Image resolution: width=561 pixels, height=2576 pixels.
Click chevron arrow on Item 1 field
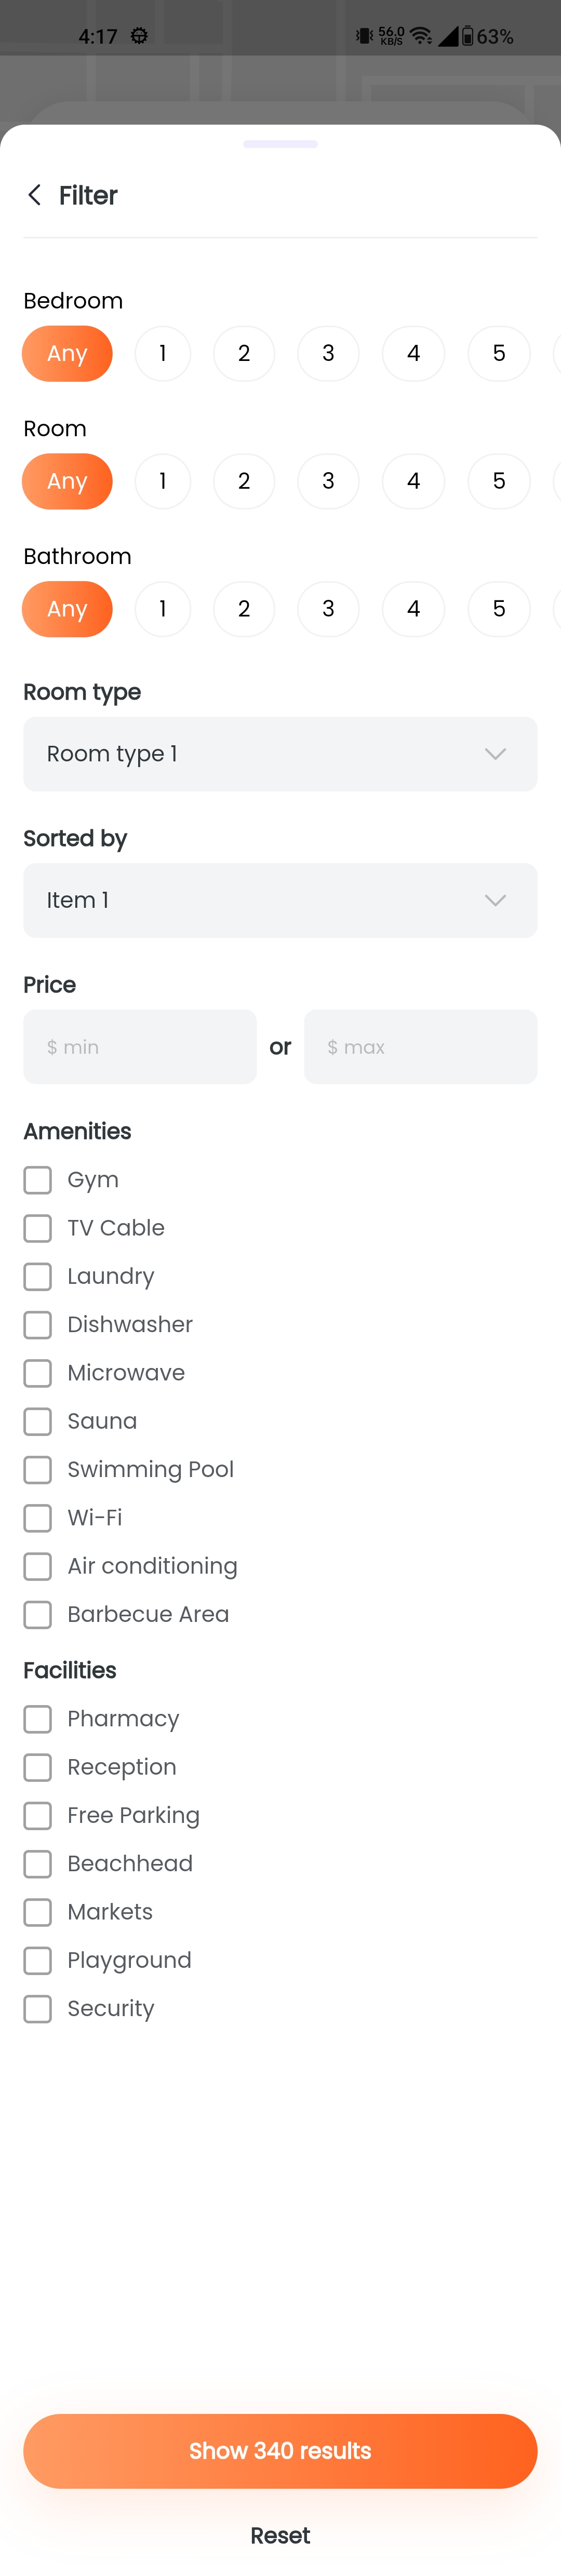495,900
